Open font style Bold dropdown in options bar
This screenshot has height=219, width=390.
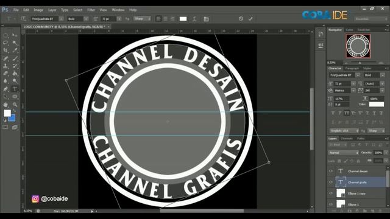pos(86,19)
